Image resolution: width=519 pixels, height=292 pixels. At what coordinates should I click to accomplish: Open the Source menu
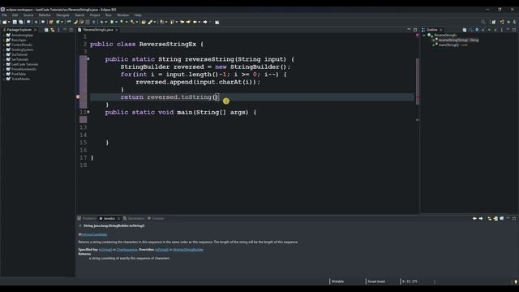(x=28, y=15)
